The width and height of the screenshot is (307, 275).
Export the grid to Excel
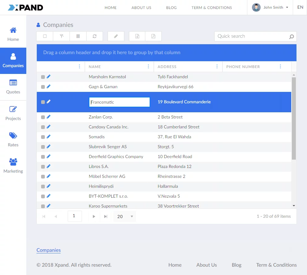click(x=137, y=36)
